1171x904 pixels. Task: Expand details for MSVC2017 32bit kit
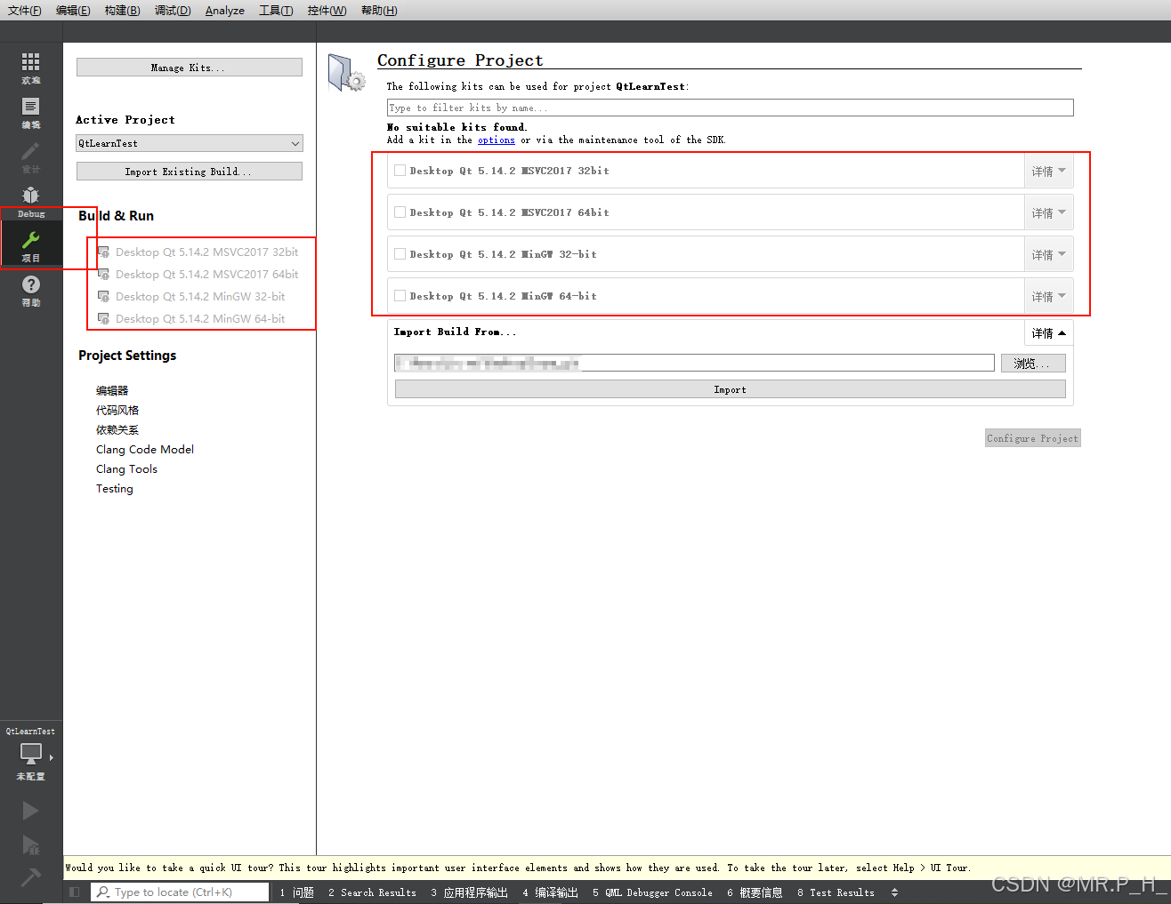tap(1048, 171)
